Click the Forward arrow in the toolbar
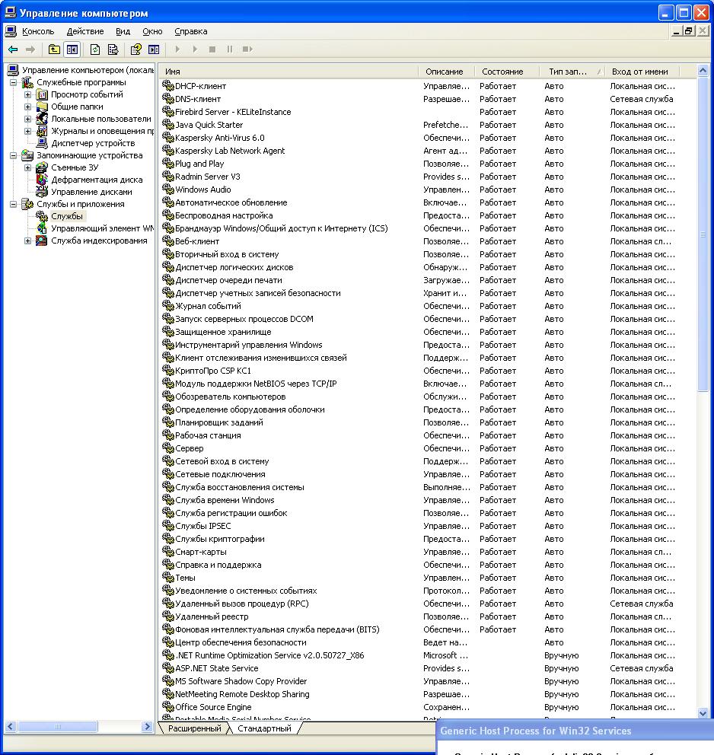This screenshot has width=714, height=755. (30, 49)
